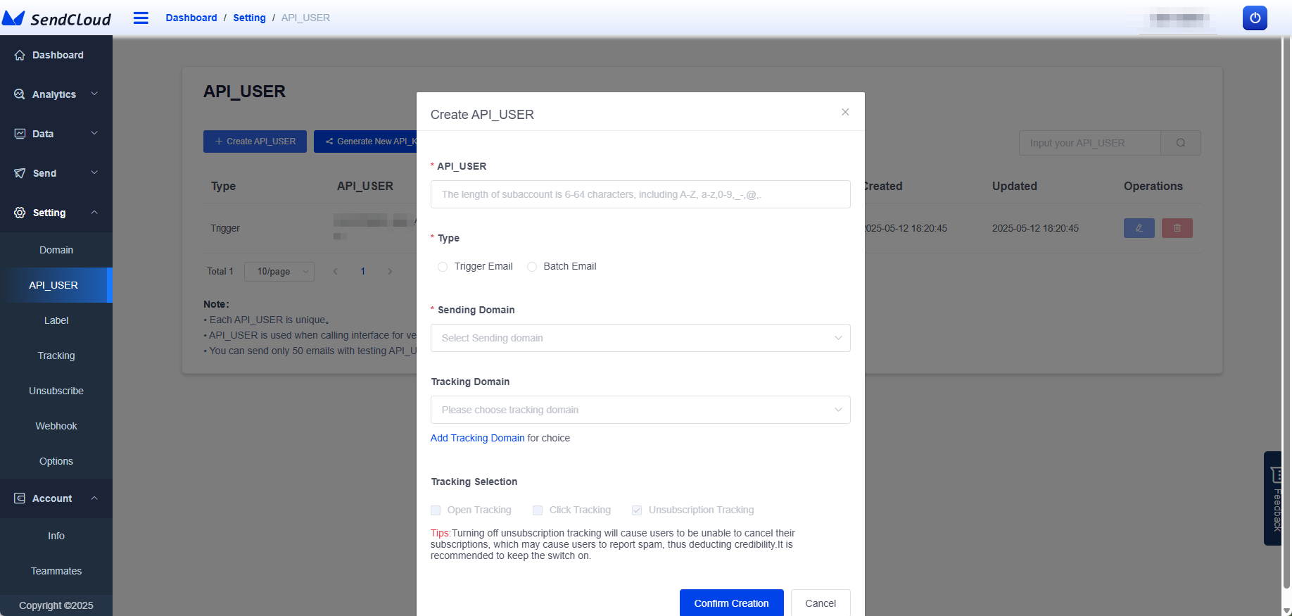Click the blue power logout icon

[x=1255, y=18]
